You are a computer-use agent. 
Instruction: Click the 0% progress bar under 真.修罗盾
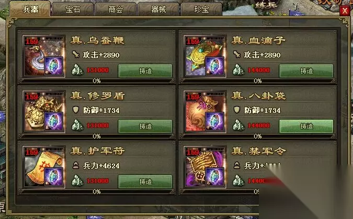click(x=97, y=136)
